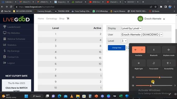Open Genealogy in top navigation
This screenshot has height=99, width=177.
51,18
